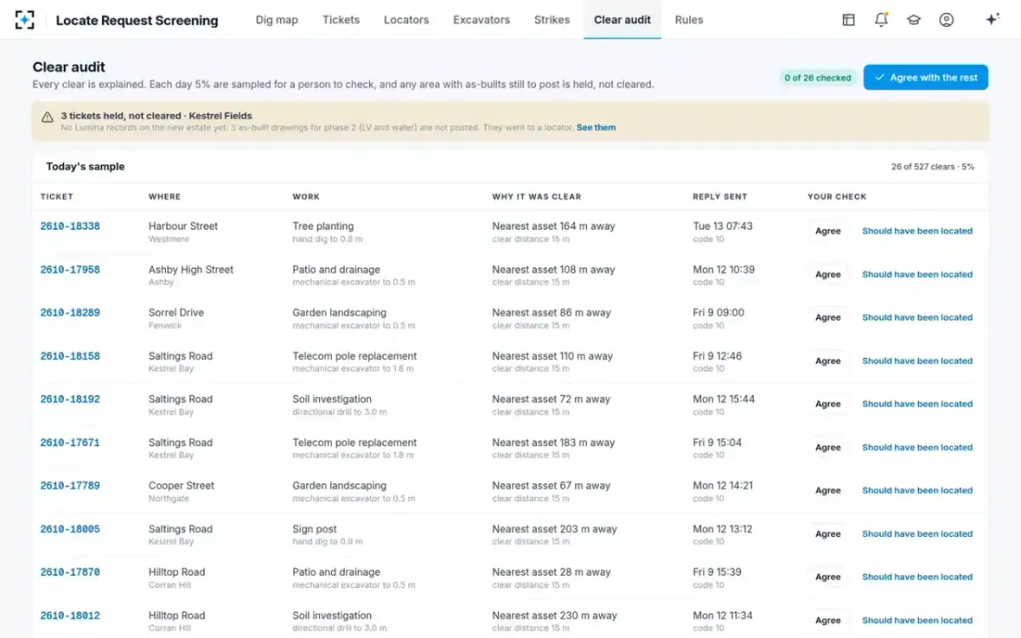
Task: Click the app logo icon
Action: (25, 20)
